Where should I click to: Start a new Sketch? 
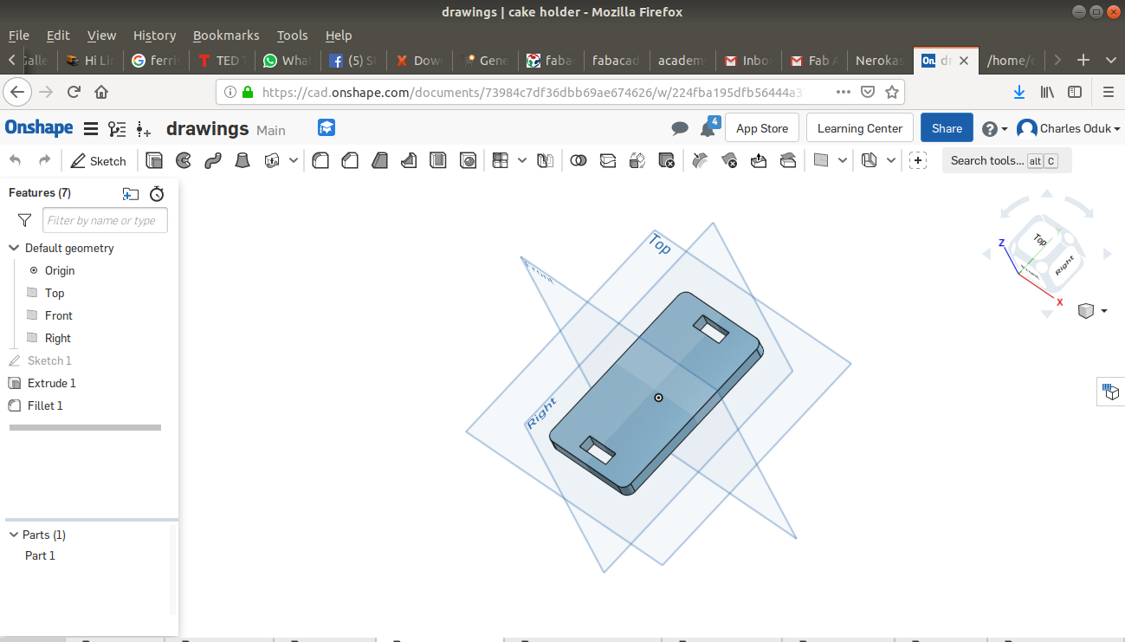coord(99,161)
